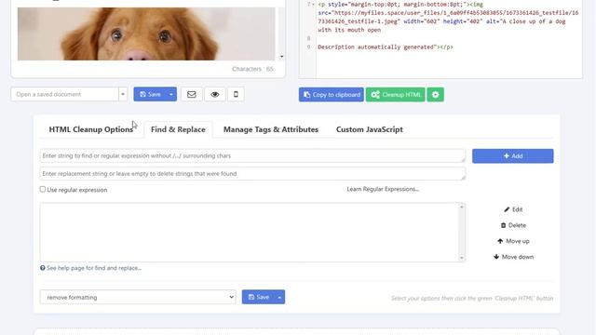
Task: Save the document with the upper Save button
Action: pos(150,94)
